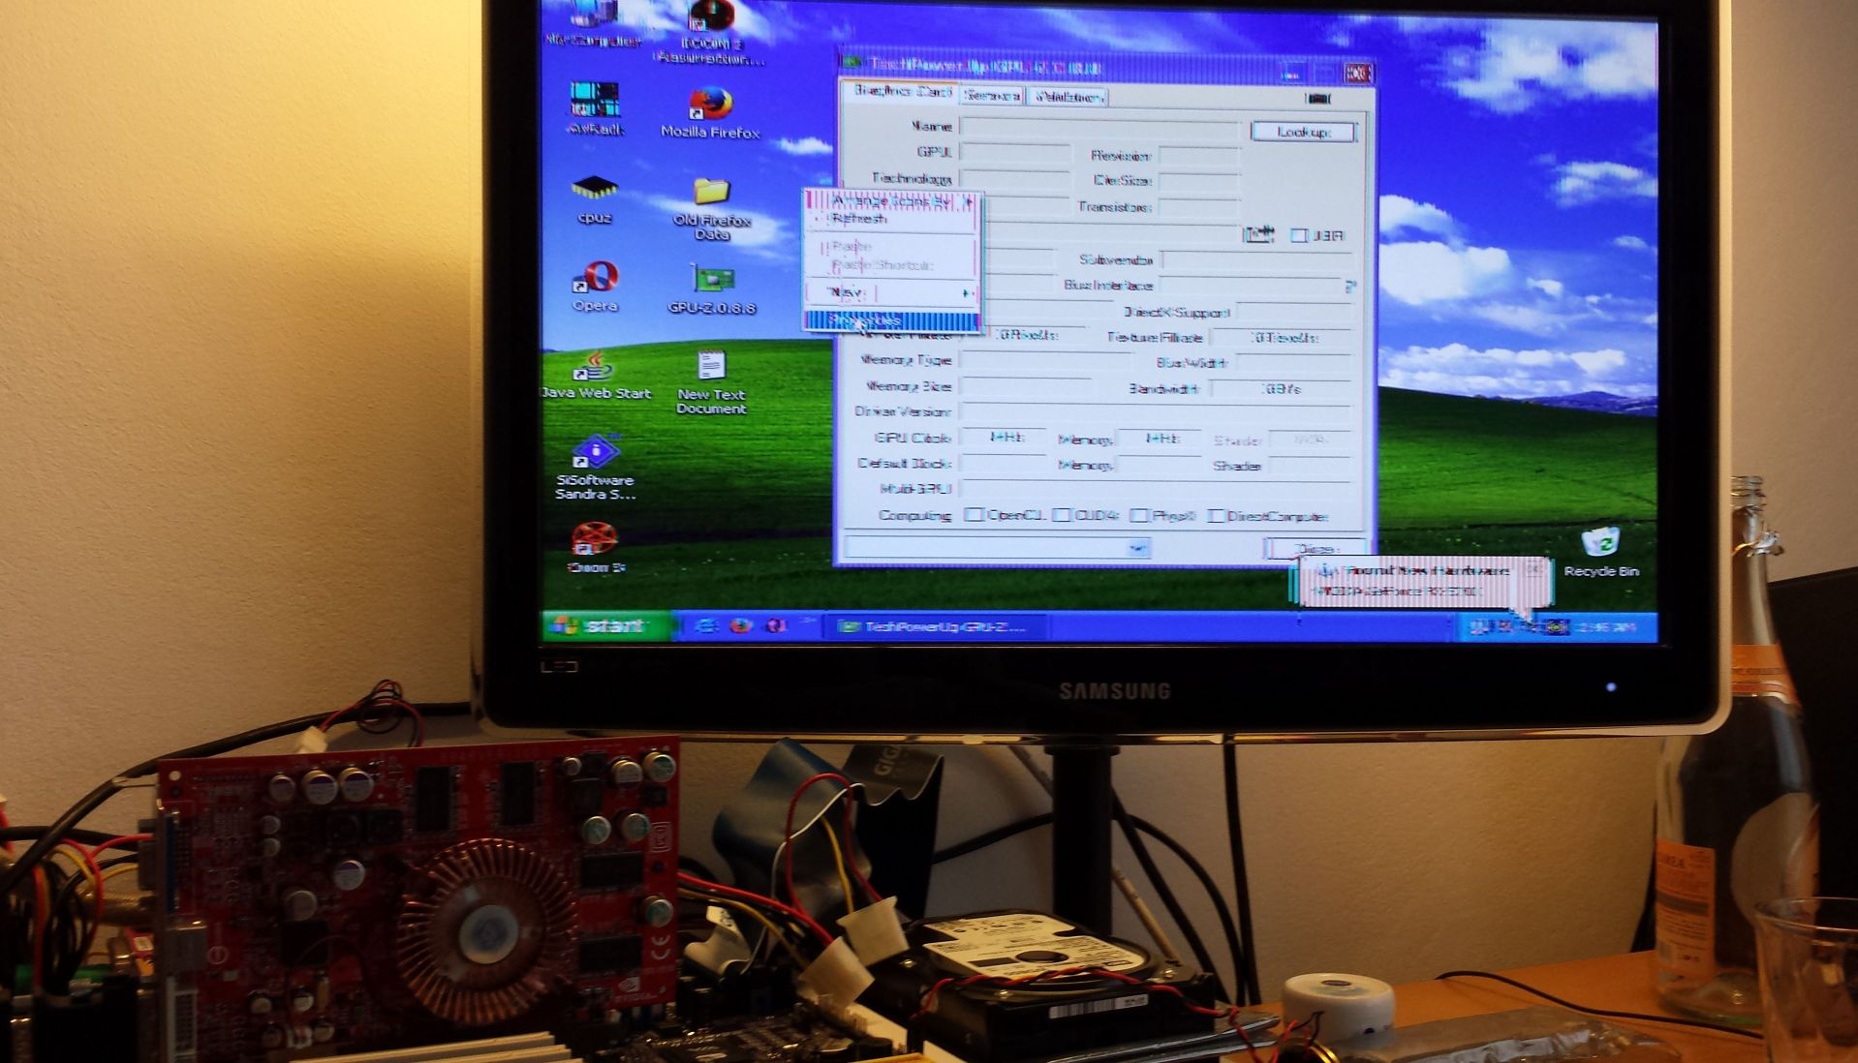Dismiss the Found New Hardware balloon
Image resolution: width=1858 pixels, height=1063 pixels.
(x=1533, y=569)
